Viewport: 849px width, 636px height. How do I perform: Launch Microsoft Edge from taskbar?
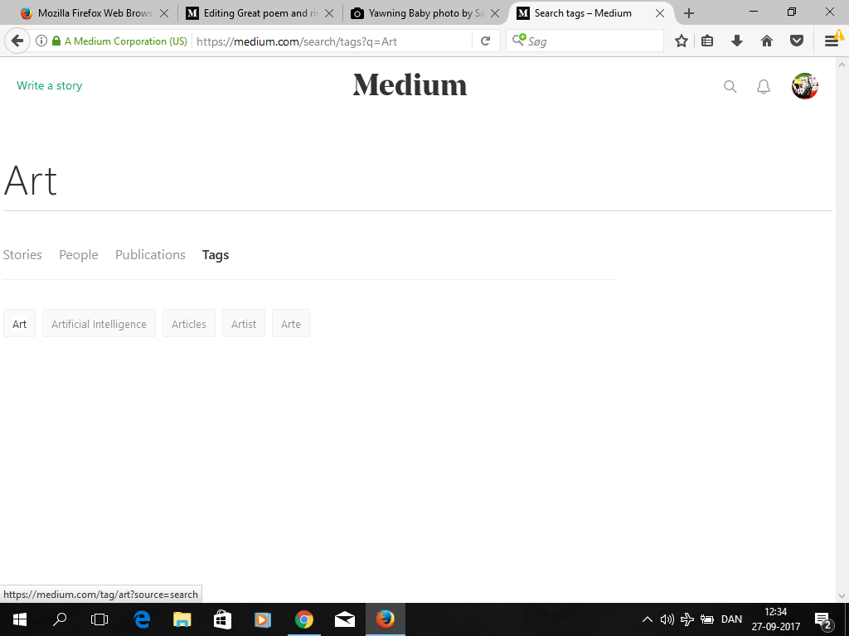[x=142, y=619]
